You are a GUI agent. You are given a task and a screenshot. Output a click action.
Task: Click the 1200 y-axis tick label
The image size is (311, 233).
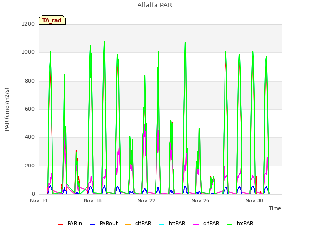tap(28, 24)
